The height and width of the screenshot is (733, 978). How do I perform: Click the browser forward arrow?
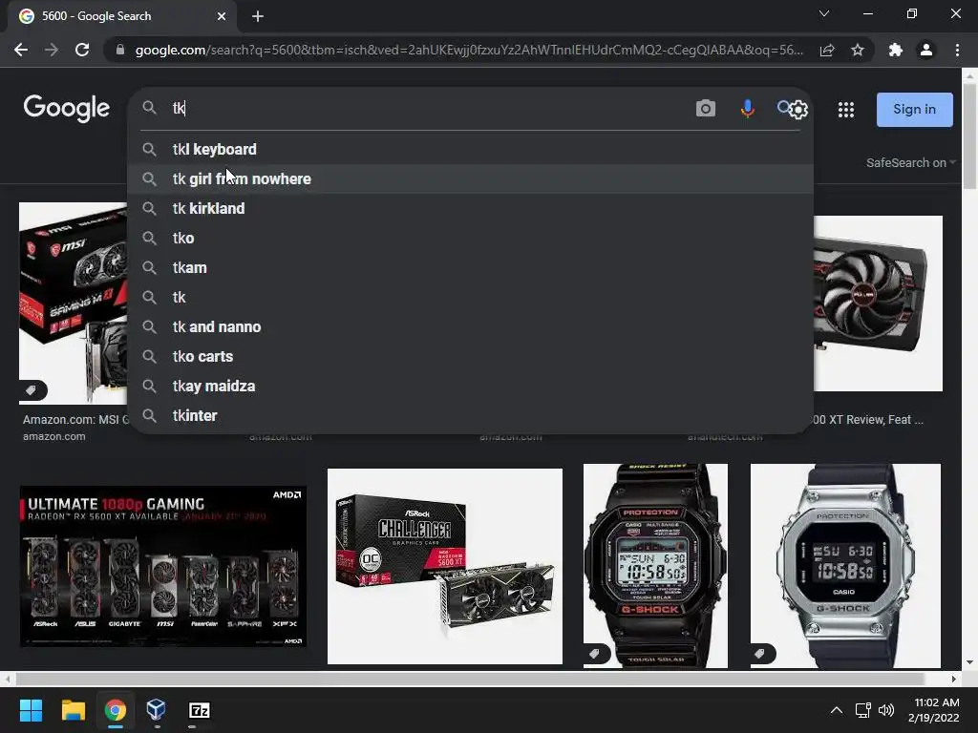pos(52,50)
